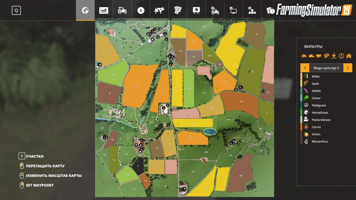Click the Q key back button
The height and width of the screenshot is (200, 356).
point(16,11)
